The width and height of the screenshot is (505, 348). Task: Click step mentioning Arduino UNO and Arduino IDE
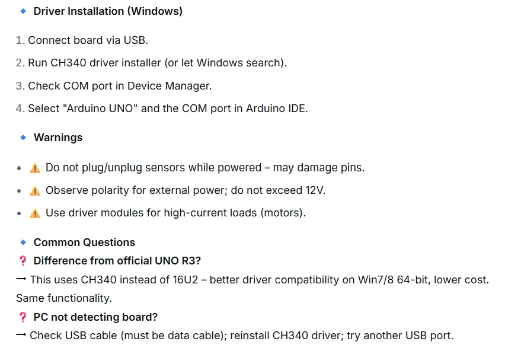click(x=168, y=108)
